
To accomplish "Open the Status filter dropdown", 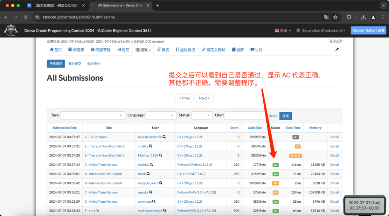I will click(x=202, y=115).
